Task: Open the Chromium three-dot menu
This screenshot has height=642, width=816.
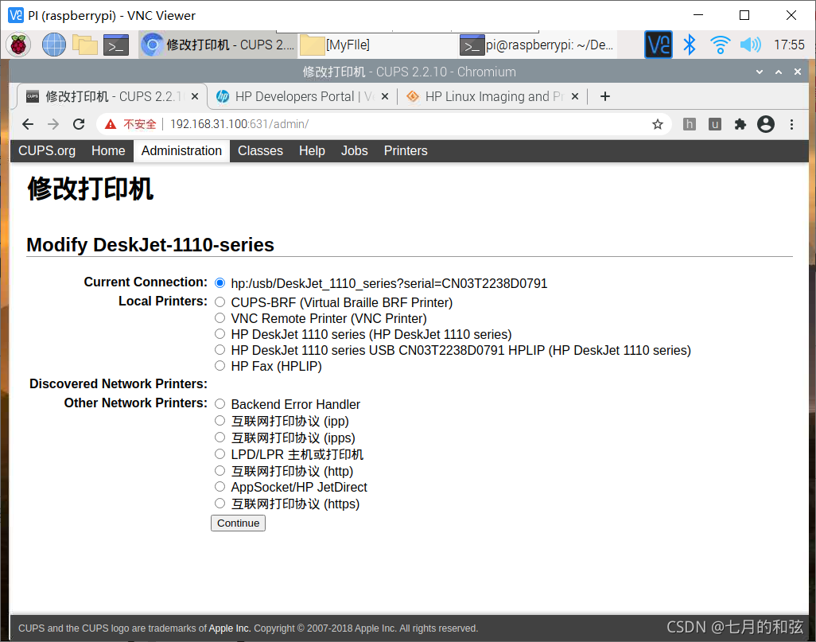Action: [x=791, y=124]
